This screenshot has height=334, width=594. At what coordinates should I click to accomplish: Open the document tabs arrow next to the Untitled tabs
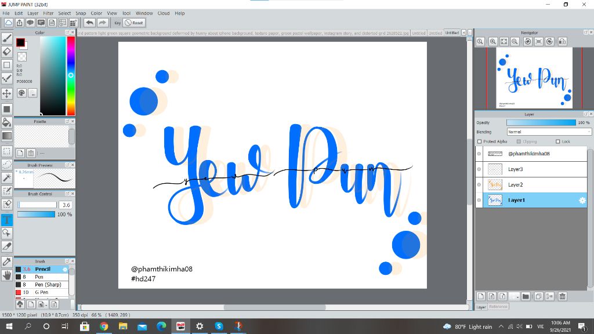pyautogui.click(x=463, y=33)
